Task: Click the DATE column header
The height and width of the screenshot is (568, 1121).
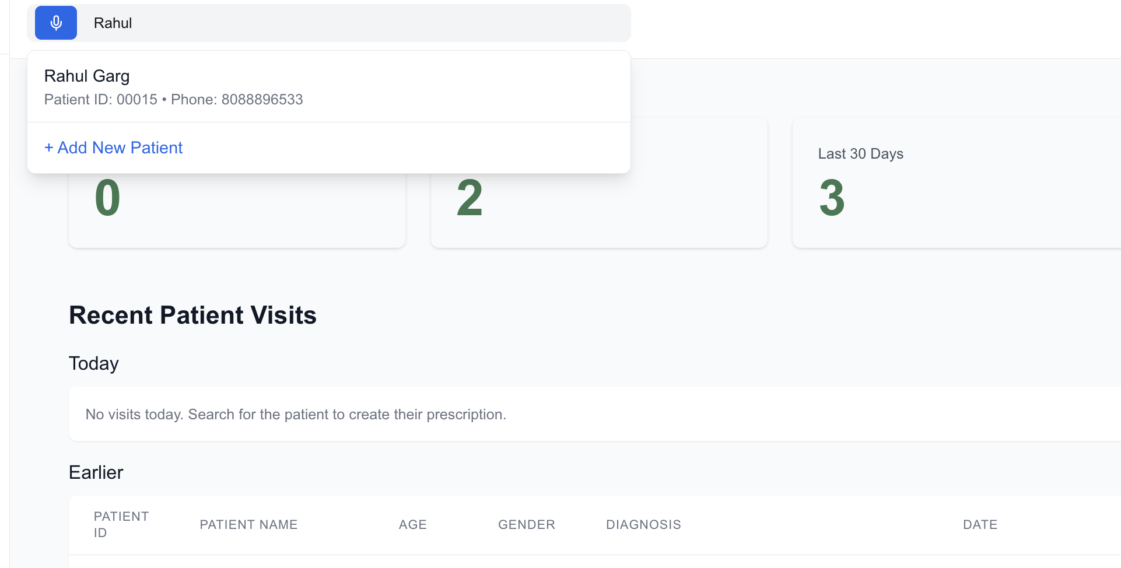Action: [980, 524]
